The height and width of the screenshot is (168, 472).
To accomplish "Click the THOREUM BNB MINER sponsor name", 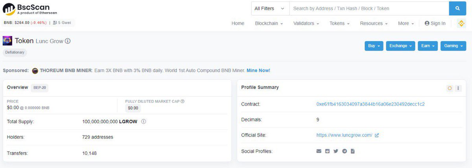I will pyautogui.click(x=66, y=71).
